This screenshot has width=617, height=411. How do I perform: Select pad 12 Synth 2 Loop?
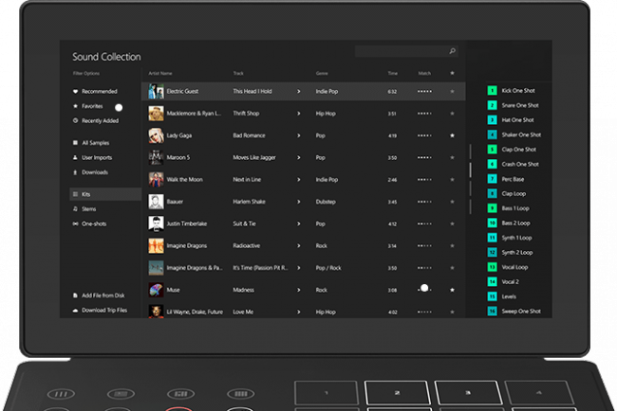tap(511, 253)
